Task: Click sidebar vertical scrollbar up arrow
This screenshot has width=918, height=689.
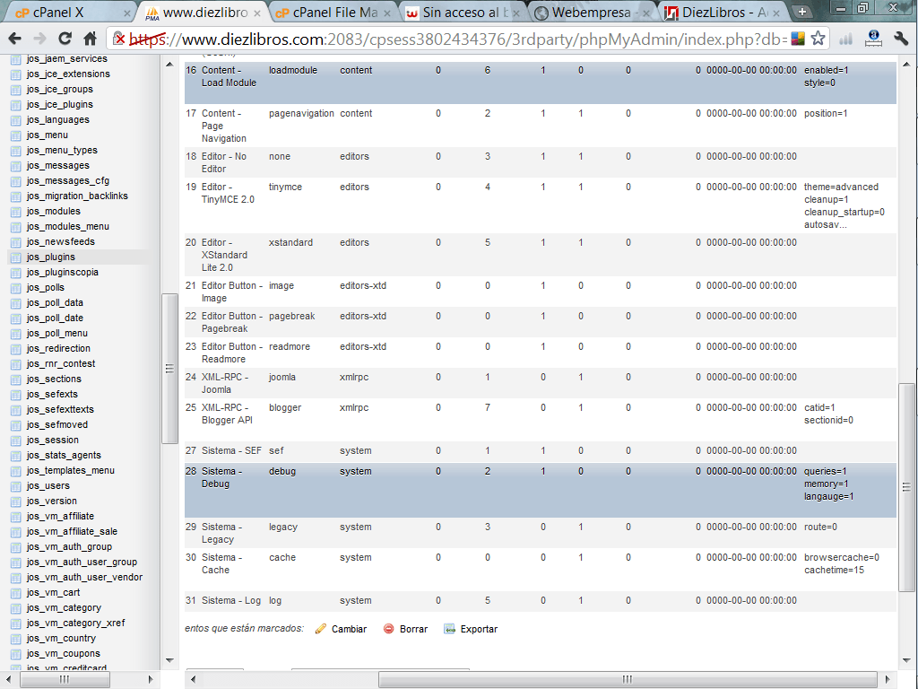Action: point(169,64)
